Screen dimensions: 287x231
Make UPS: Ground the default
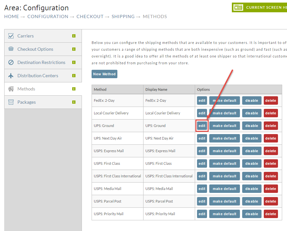pyautogui.click(x=224, y=126)
